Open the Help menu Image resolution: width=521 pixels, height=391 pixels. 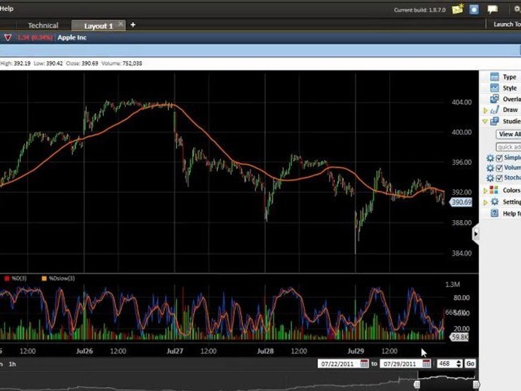coord(7,9)
